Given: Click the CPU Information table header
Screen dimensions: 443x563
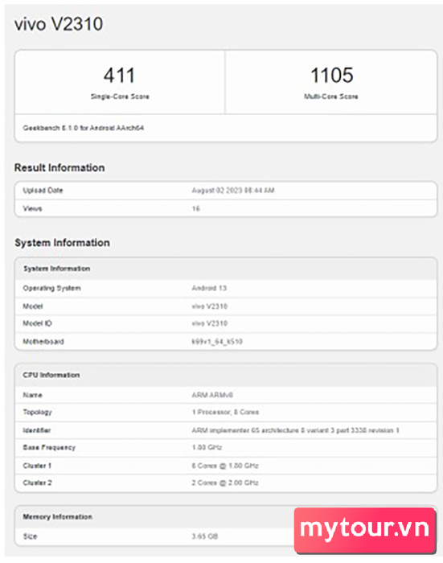Looking at the screenshot, I should tap(226, 375).
